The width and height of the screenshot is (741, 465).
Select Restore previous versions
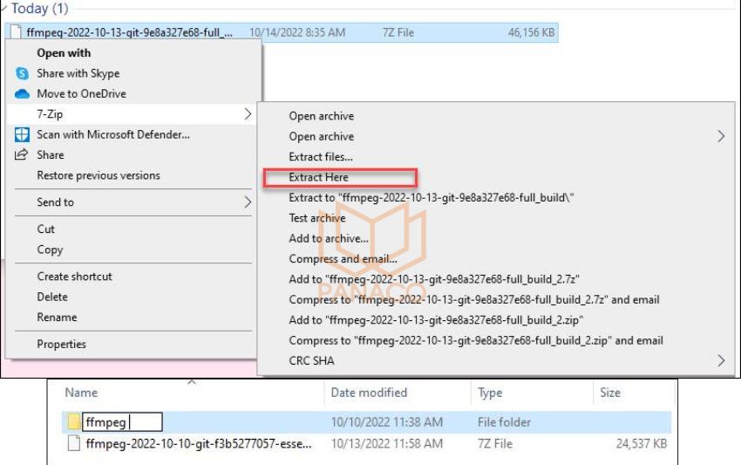(x=99, y=175)
